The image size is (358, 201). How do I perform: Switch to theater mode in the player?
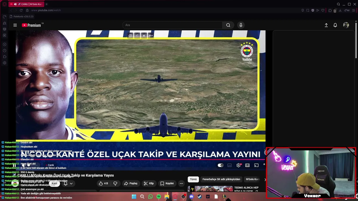coord(248,165)
